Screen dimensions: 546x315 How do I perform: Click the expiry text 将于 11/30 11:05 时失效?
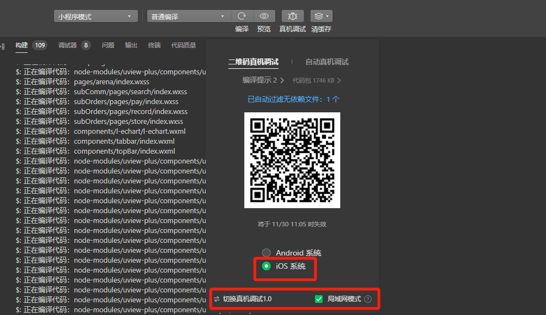point(292,224)
